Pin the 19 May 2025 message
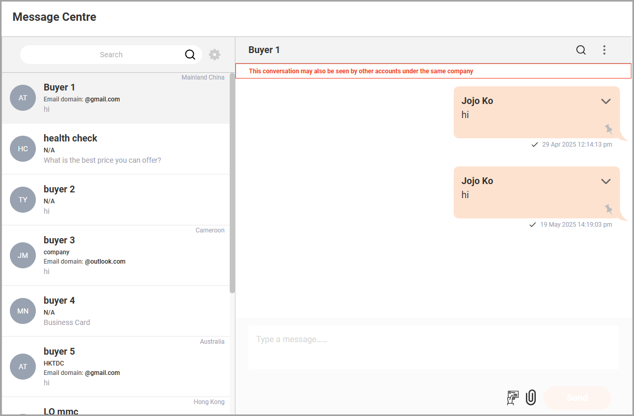The width and height of the screenshot is (634, 416). click(609, 209)
